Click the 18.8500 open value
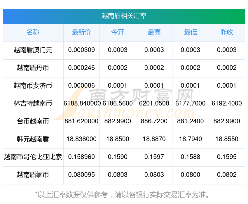 pos(118,139)
